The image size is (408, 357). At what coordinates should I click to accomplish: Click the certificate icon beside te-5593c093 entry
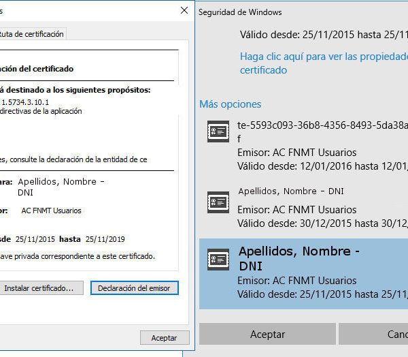[218, 131]
